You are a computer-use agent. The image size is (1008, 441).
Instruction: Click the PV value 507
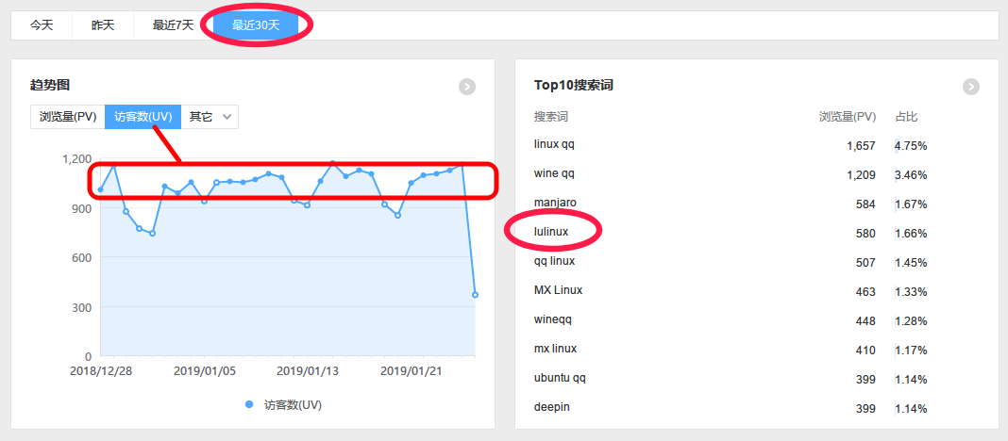(865, 263)
